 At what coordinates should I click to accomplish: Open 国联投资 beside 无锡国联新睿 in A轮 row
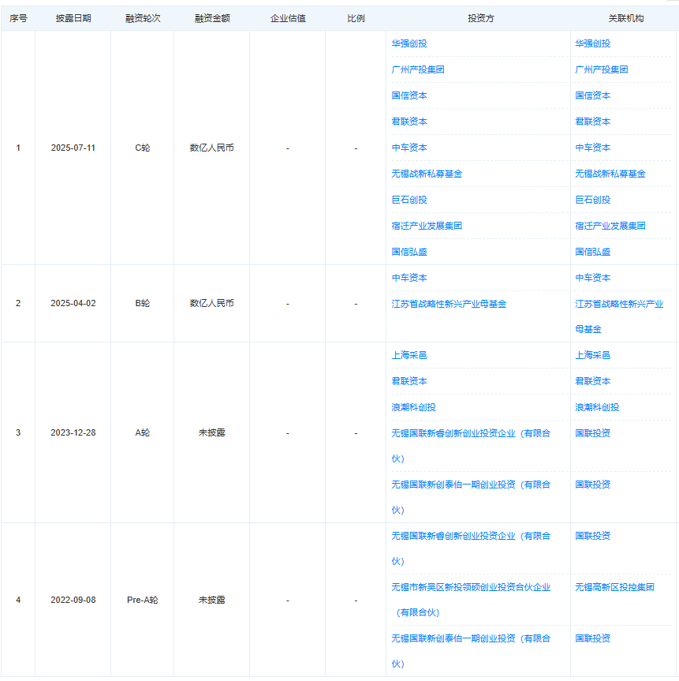[592, 433]
